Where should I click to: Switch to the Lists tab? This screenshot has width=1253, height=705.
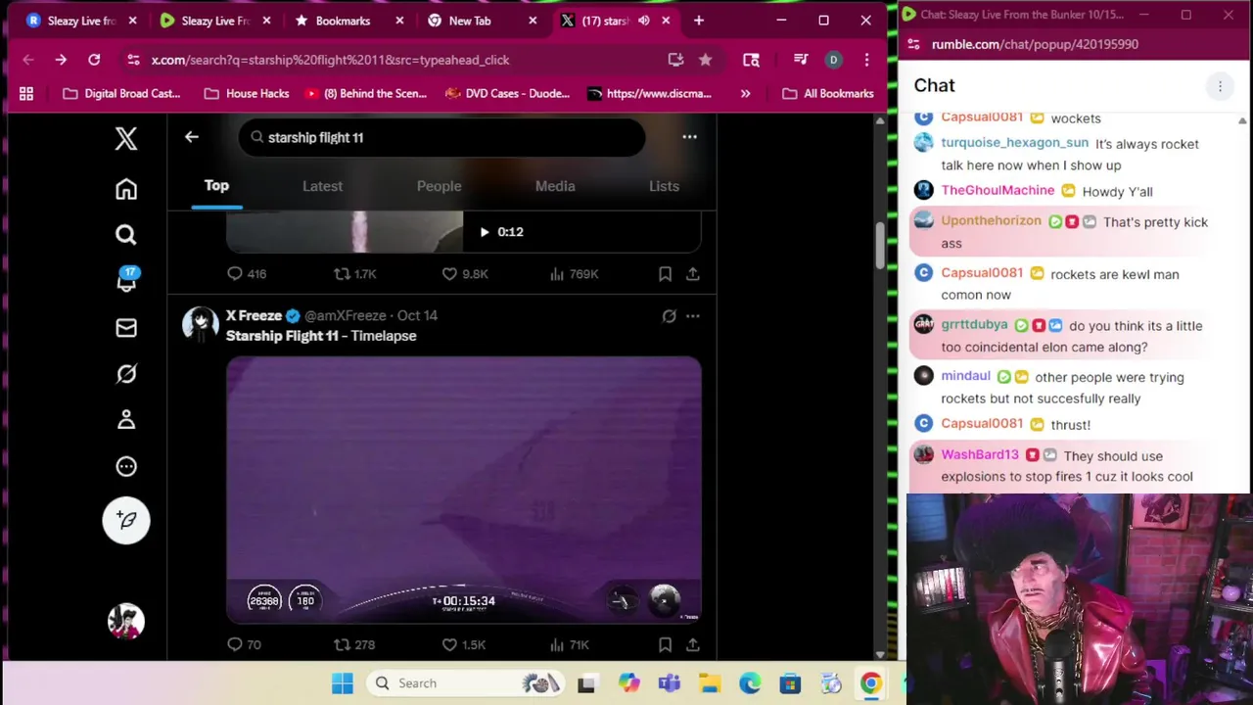(664, 186)
